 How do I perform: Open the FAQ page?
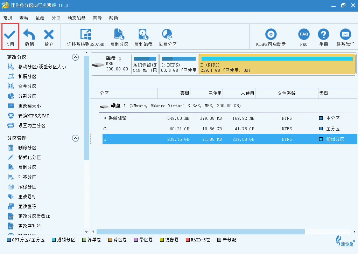pyautogui.click(x=304, y=37)
